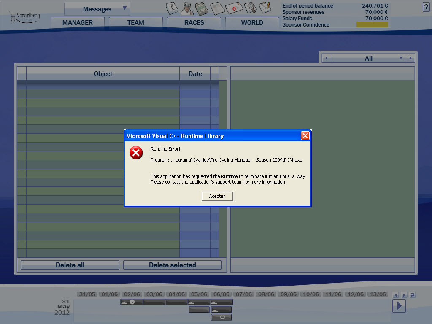Click the red error icon in dialog
This screenshot has height=324, width=432.
136,153
